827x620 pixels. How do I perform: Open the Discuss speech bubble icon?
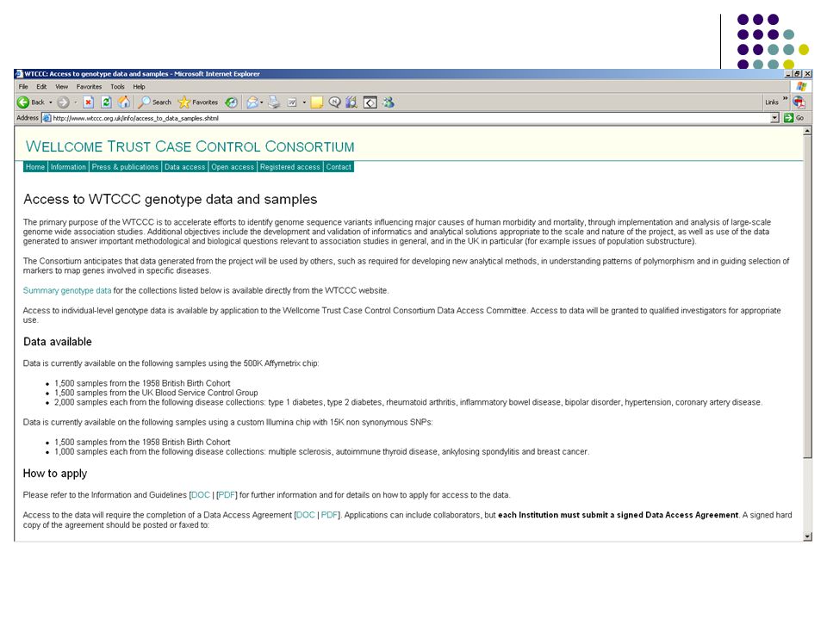334,102
